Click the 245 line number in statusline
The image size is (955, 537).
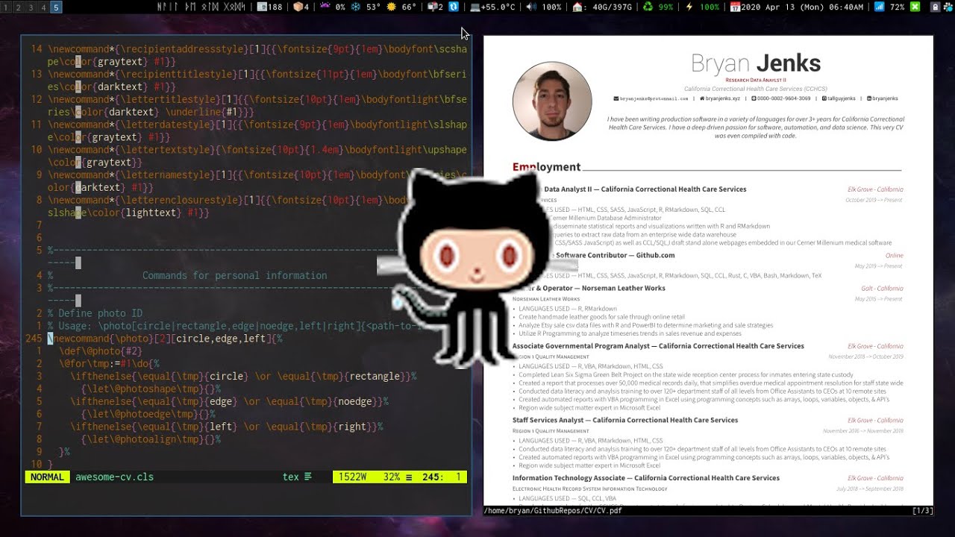coord(431,477)
